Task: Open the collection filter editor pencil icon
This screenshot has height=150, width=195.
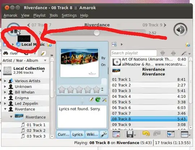Action: 43,54
